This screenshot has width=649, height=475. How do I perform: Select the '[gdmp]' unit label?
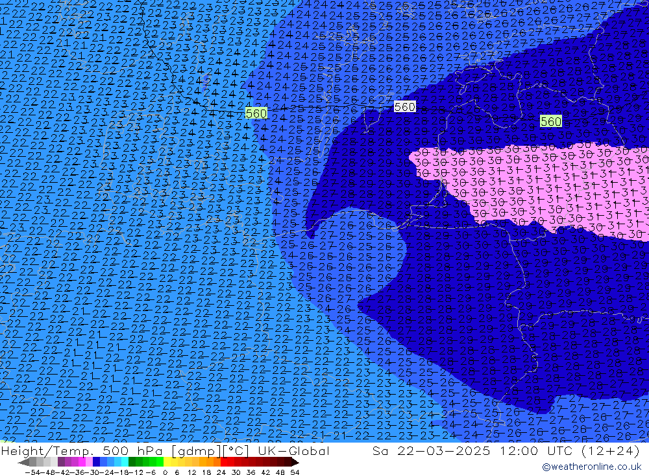[x=197, y=451]
